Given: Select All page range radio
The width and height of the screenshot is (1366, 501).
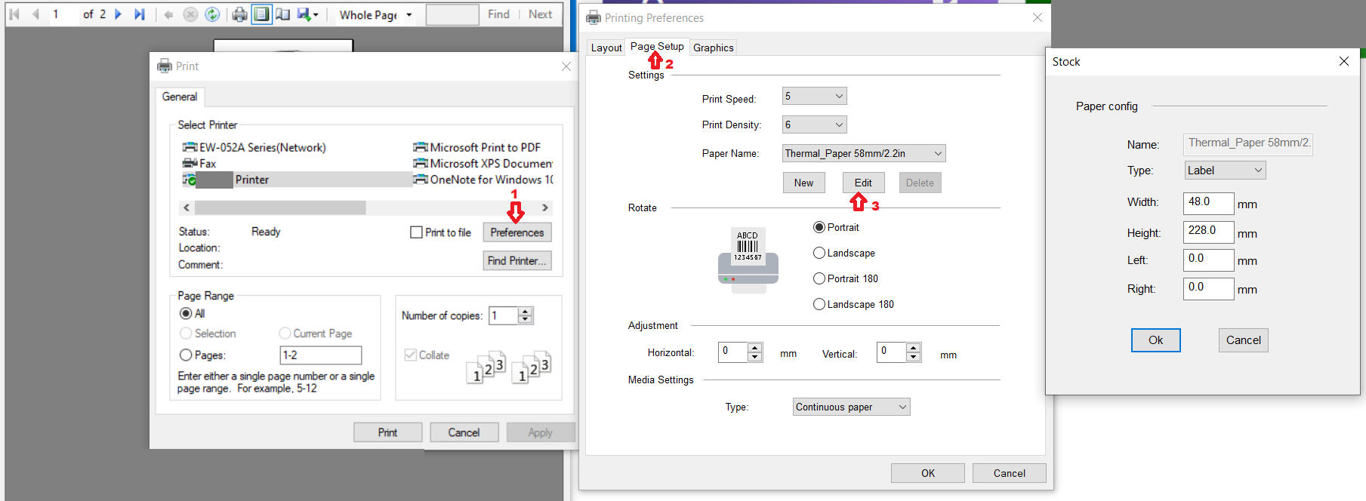Looking at the screenshot, I should point(186,313).
